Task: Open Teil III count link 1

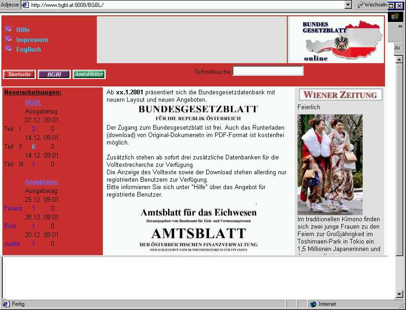Action: click(x=34, y=164)
